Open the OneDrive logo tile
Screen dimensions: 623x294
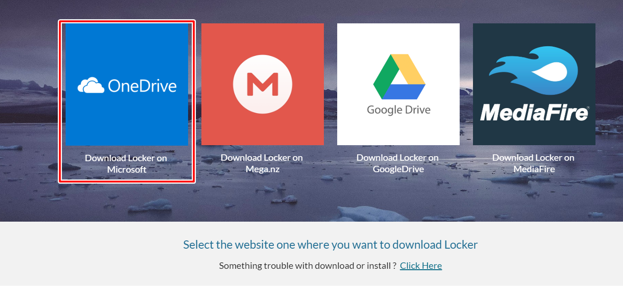coord(127,84)
